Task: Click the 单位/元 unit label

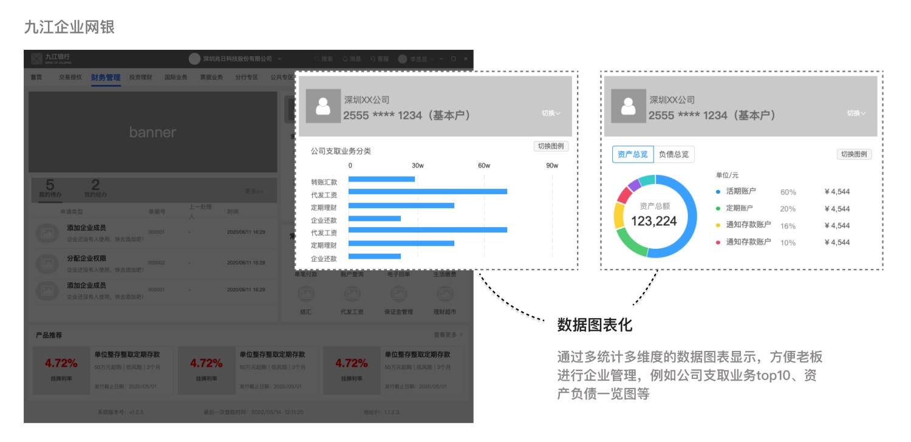Action: point(727,175)
